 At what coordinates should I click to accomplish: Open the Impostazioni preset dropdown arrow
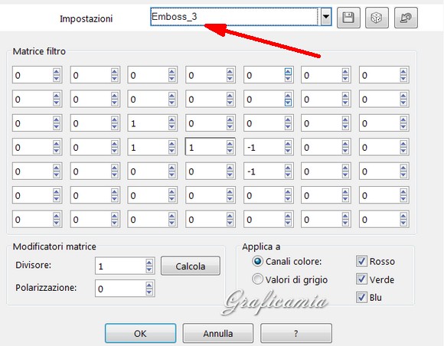[326, 17]
